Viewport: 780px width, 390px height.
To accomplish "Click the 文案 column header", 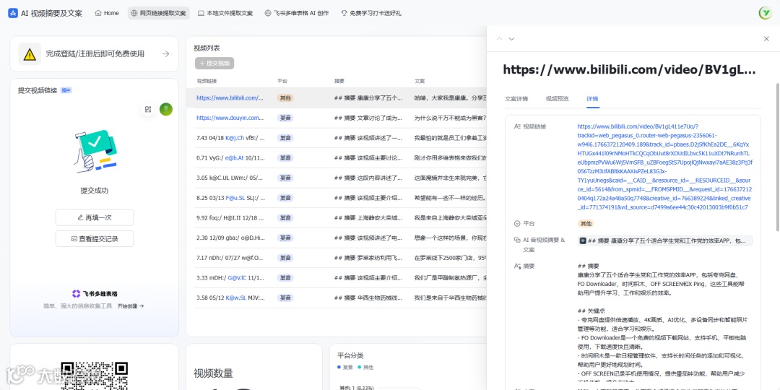I will click(x=420, y=81).
